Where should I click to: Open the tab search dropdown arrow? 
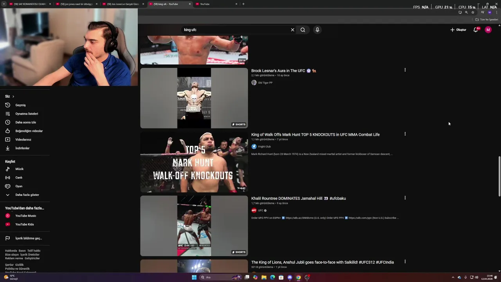click(x=3, y=4)
